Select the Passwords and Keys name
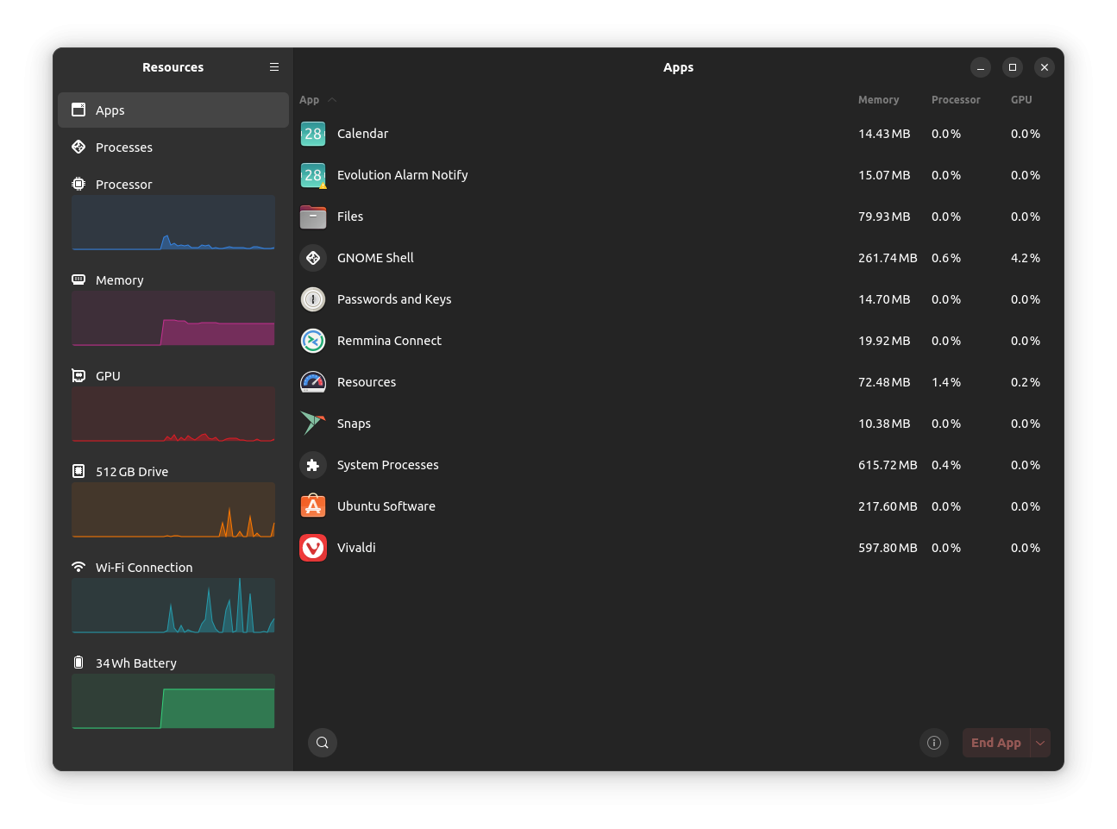This screenshot has height=829, width=1117. tap(394, 299)
